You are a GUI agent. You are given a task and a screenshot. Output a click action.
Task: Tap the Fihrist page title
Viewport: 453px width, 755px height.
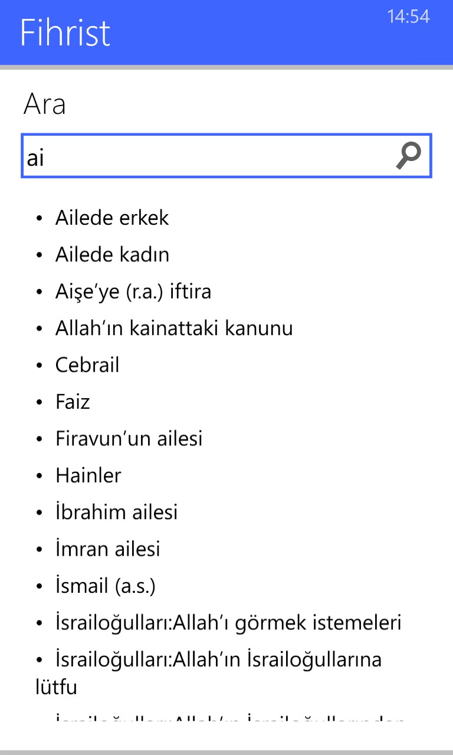click(65, 32)
